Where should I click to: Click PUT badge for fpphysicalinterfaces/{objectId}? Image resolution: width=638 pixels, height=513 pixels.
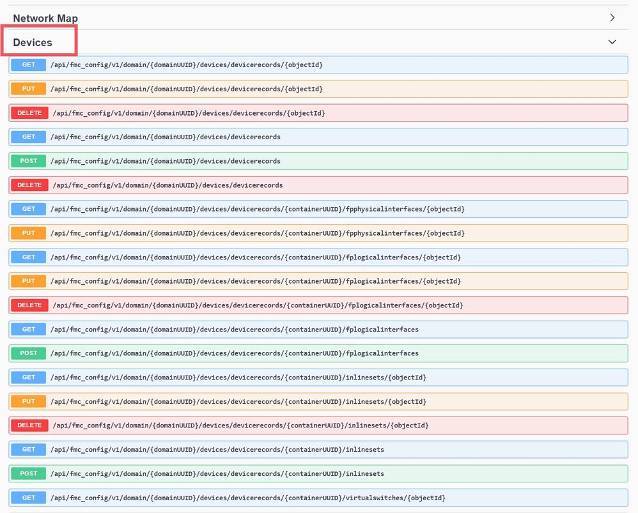coord(29,233)
